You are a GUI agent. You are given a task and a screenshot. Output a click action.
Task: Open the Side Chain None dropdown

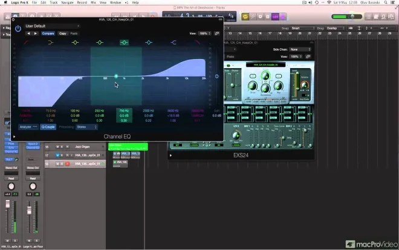click(x=300, y=49)
